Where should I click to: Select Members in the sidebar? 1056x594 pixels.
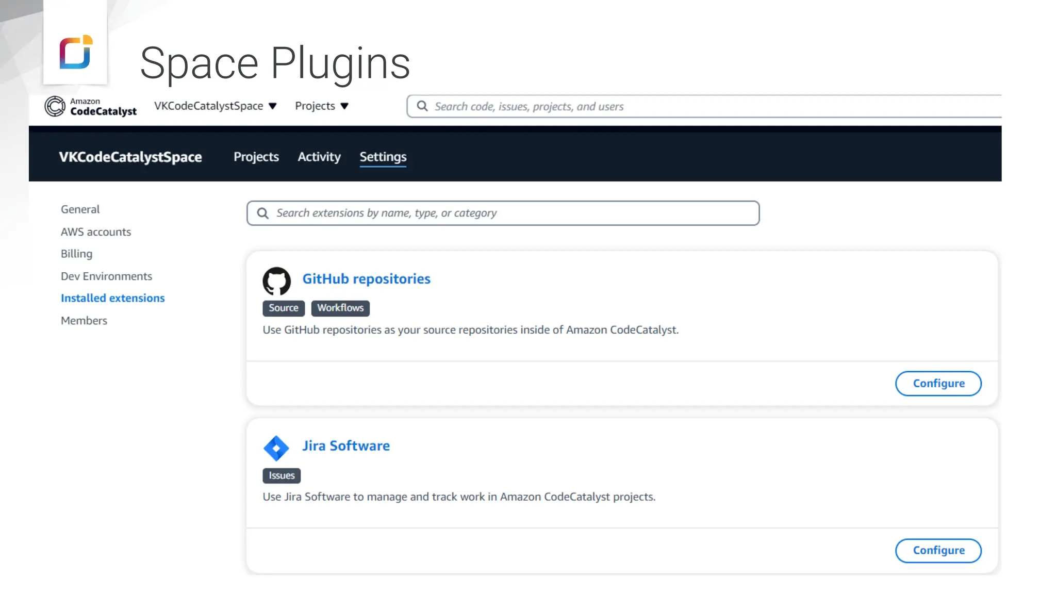point(84,321)
